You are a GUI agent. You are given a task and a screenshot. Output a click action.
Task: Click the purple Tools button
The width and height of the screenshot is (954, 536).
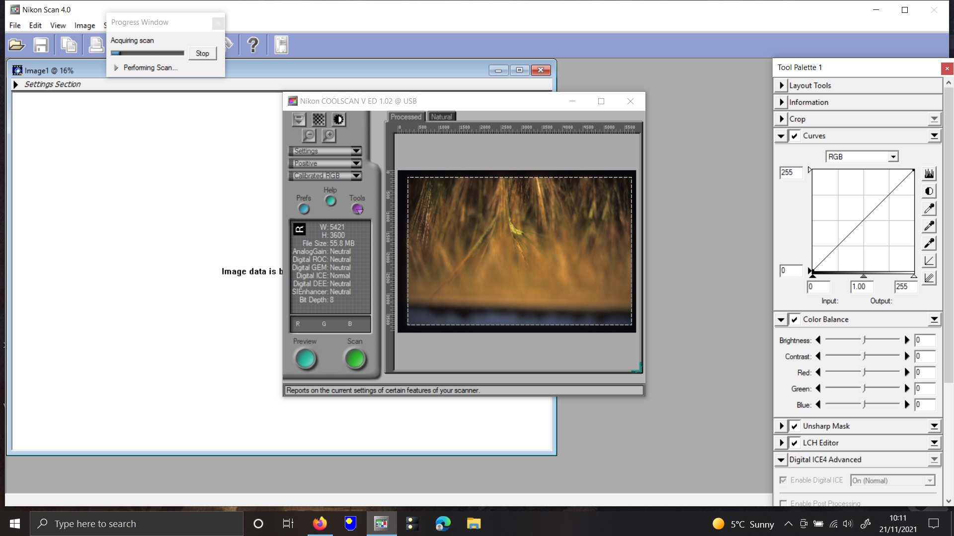(x=357, y=208)
